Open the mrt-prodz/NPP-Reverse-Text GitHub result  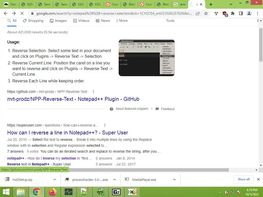click(x=73, y=99)
